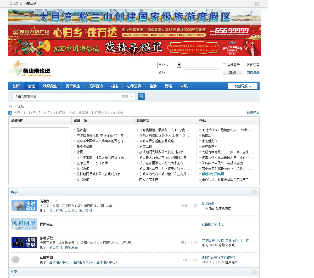Screen dimensions: 314x278
Task: Open the 民声回应 forum image
Action: [x=24, y=224]
